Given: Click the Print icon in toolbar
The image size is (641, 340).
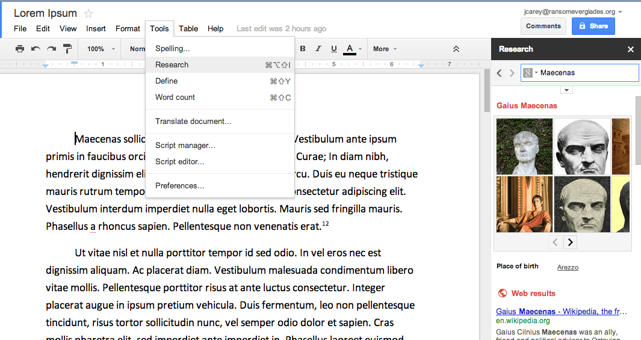Looking at the screenshot, I should pyautogui.click(x=20, y=49).
